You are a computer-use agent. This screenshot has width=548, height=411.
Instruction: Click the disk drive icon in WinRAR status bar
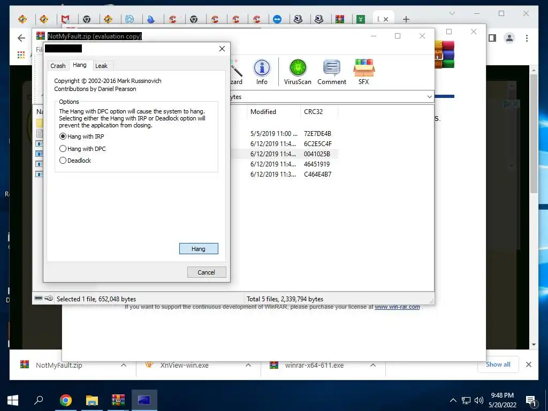pos(39,298)
